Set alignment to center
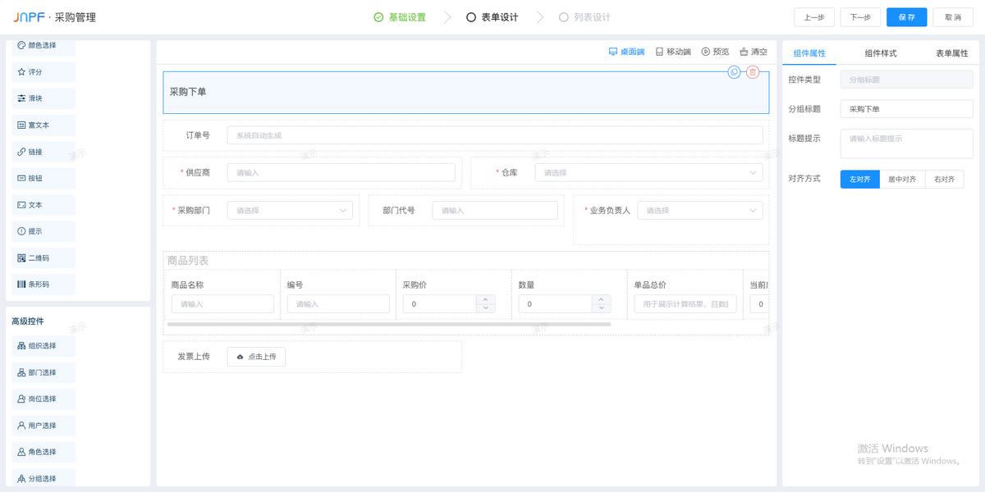Screen dimensions: 985x492 (x=902, y=179)
